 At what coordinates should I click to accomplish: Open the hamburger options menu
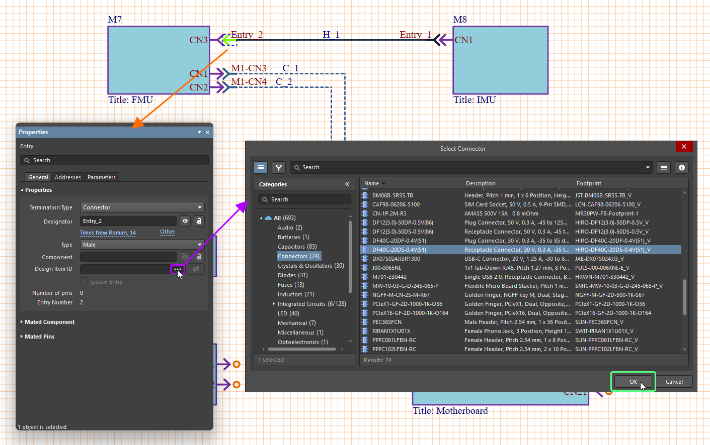point(664,167)
